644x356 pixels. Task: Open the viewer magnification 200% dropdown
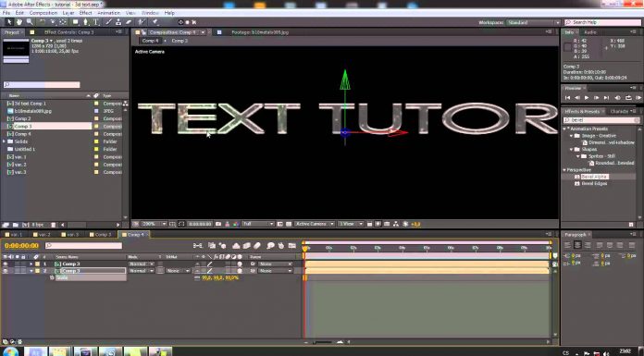[154, 224]
